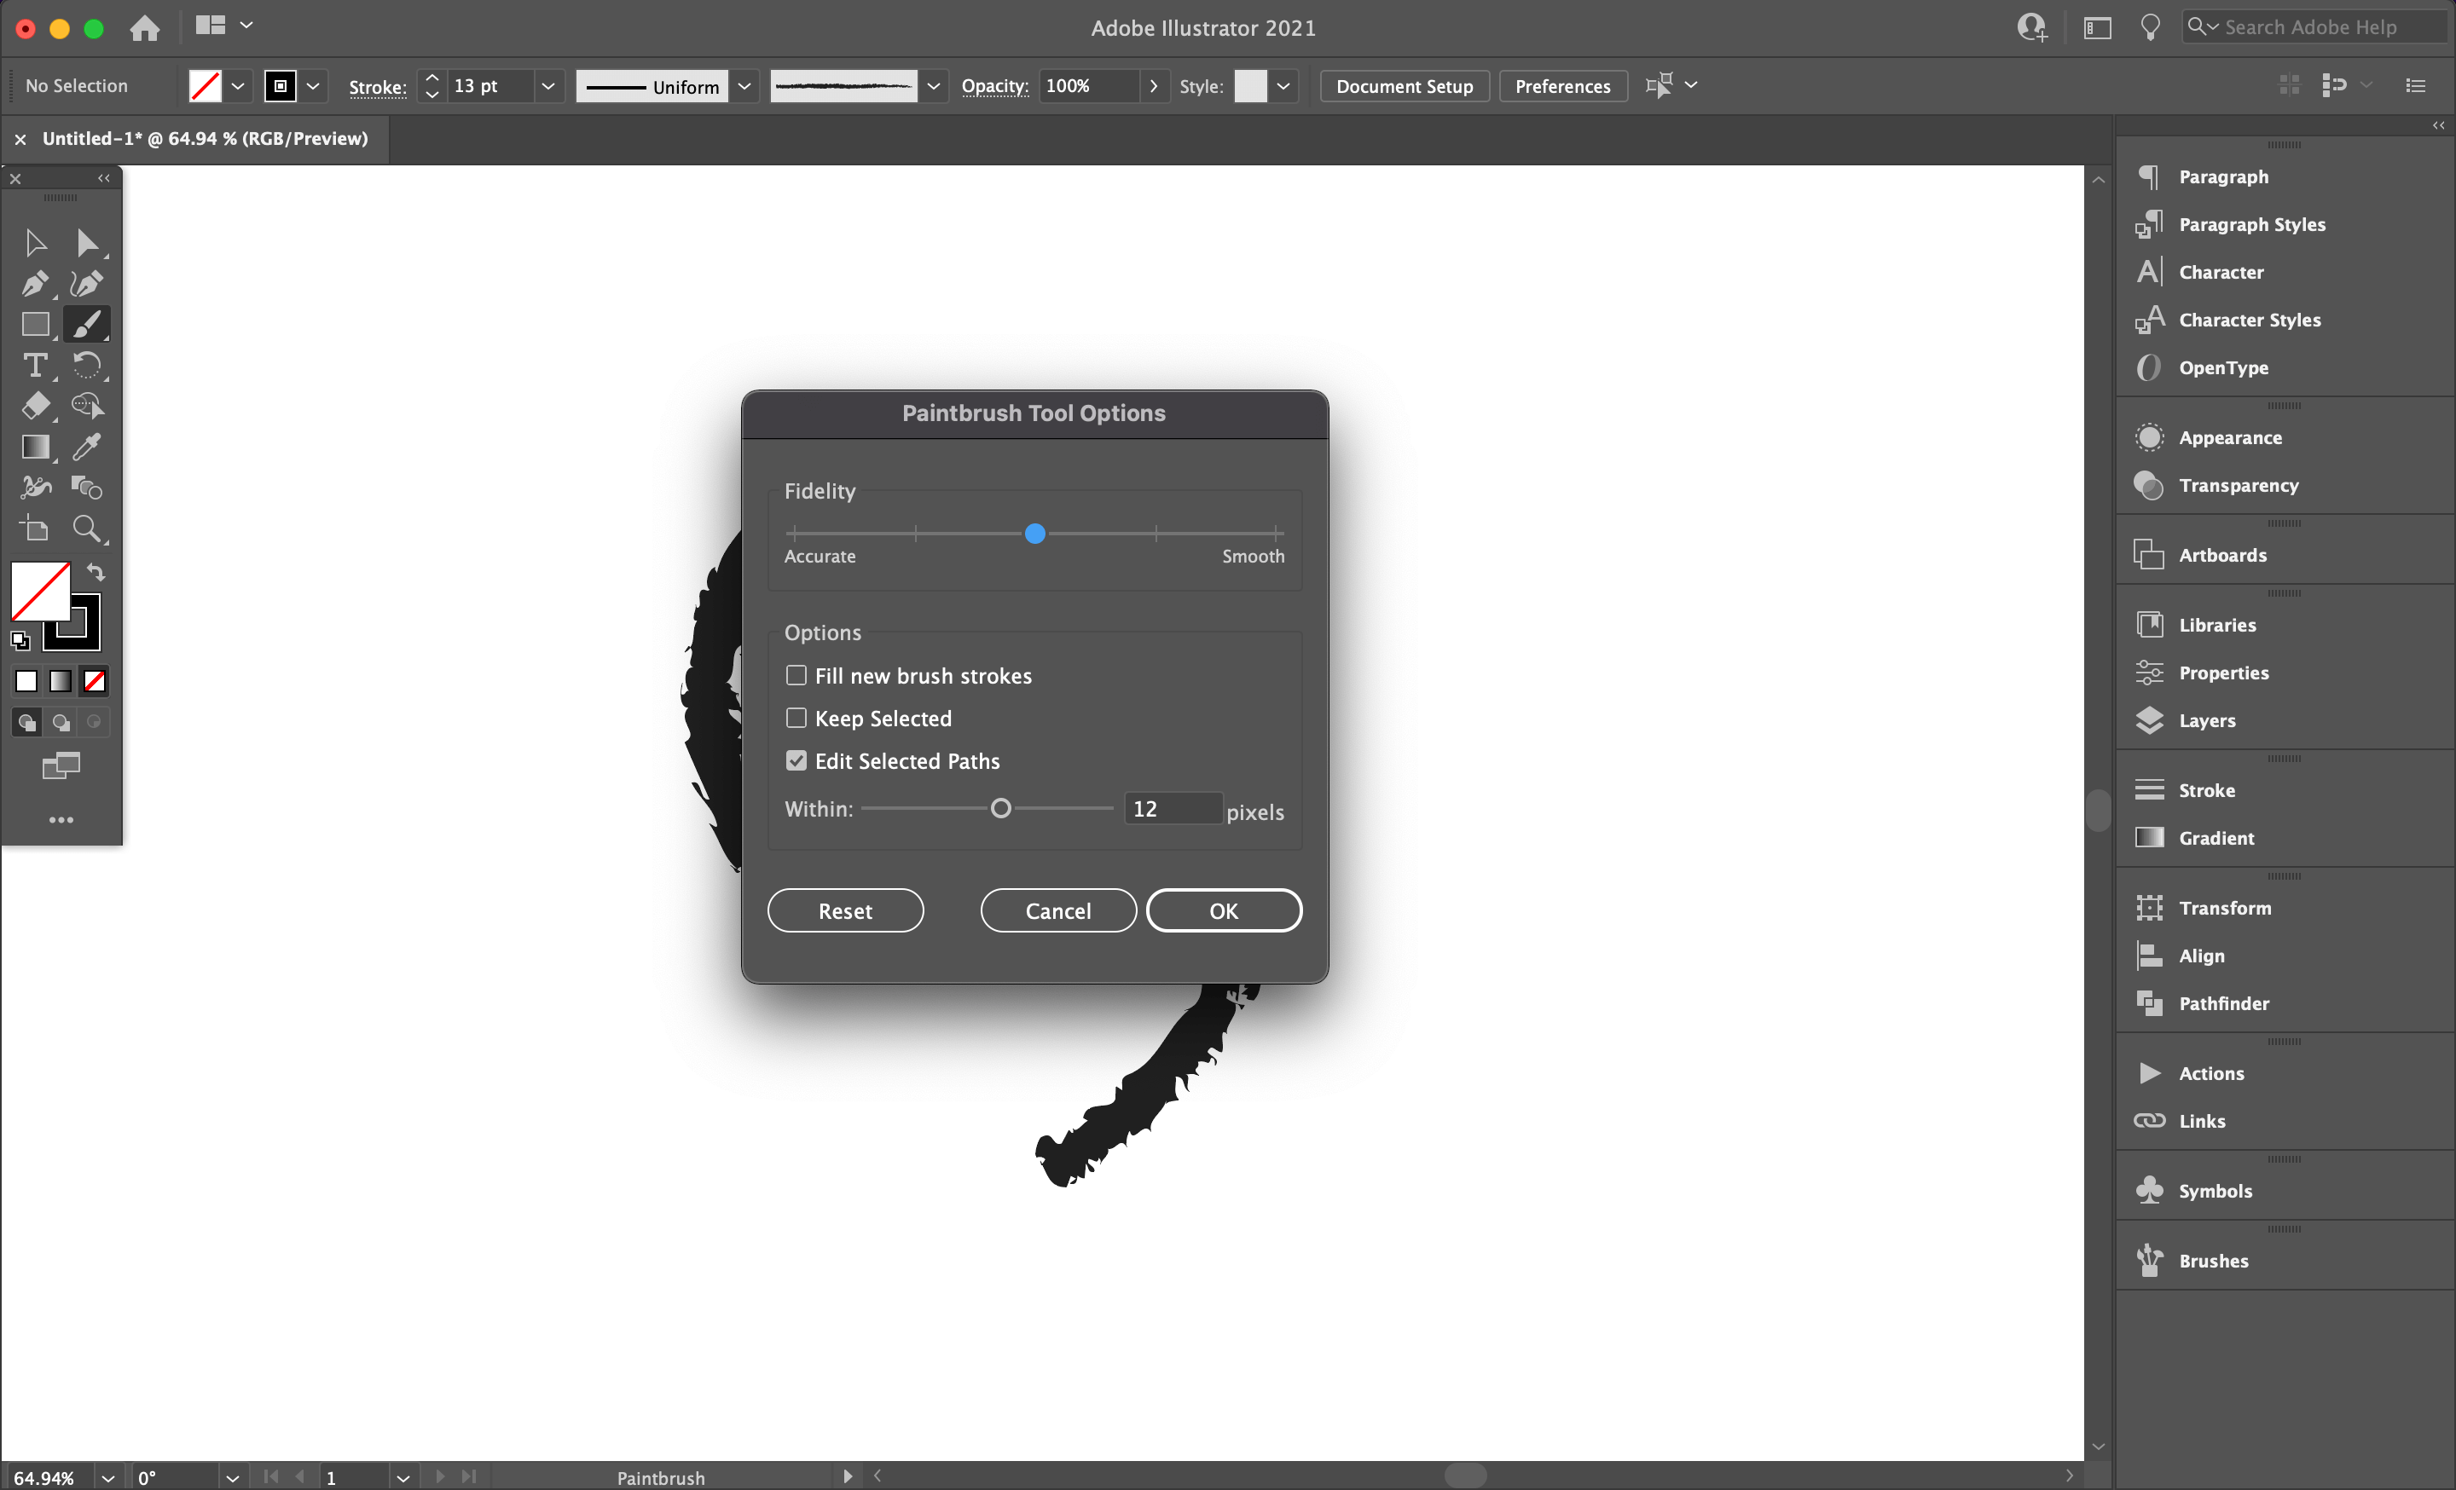Select the Artboard tool
The image size is (2456, 1490).
point(35,528)
